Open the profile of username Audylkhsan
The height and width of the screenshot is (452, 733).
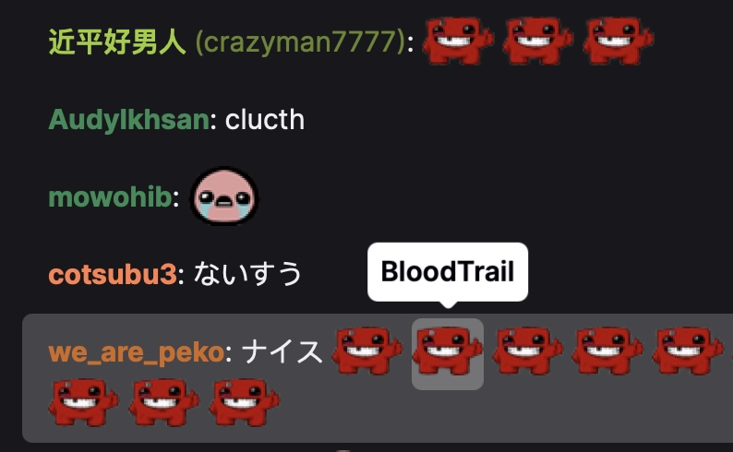(x=129, y=120)
